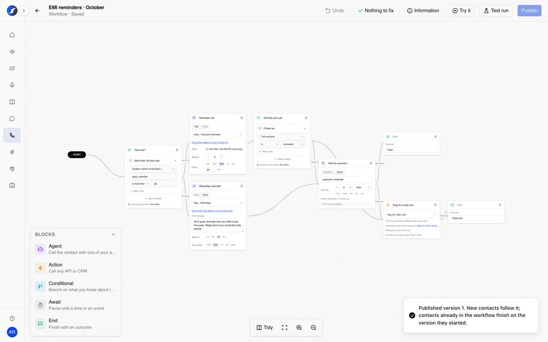
Task: Open the chat bubble icon in sidebar
Action: pos(12,119)
